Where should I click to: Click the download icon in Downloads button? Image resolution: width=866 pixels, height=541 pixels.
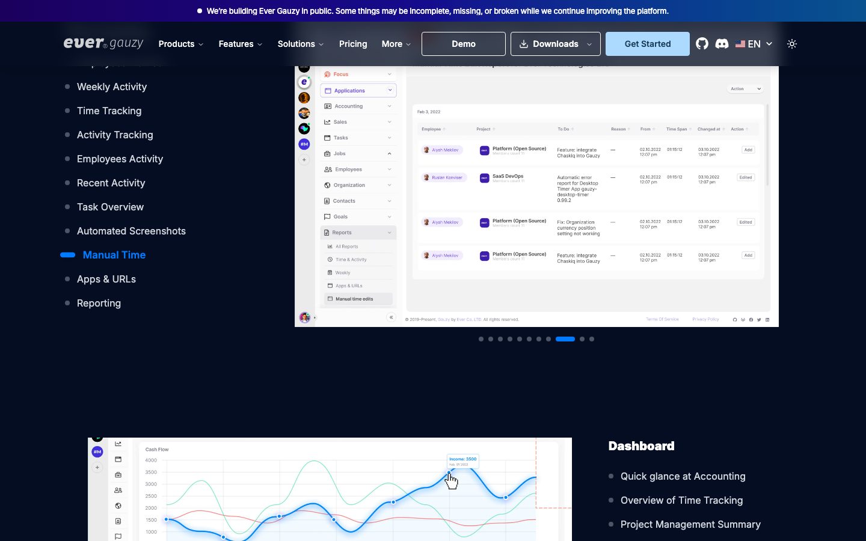[x=524, y=44]
